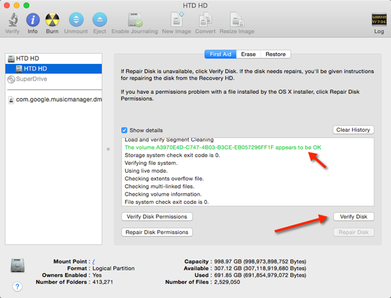Click the Burn disc icon
The width and height of the screenshot is (391, 298).
click(x=53, y=20)
